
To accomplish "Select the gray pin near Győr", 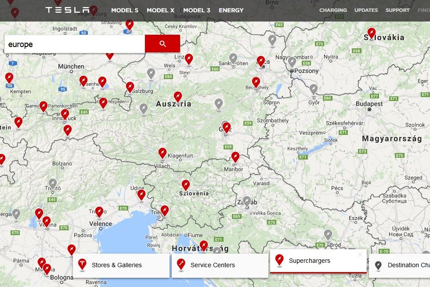I will pyautogui.click(x=313, y=89).
